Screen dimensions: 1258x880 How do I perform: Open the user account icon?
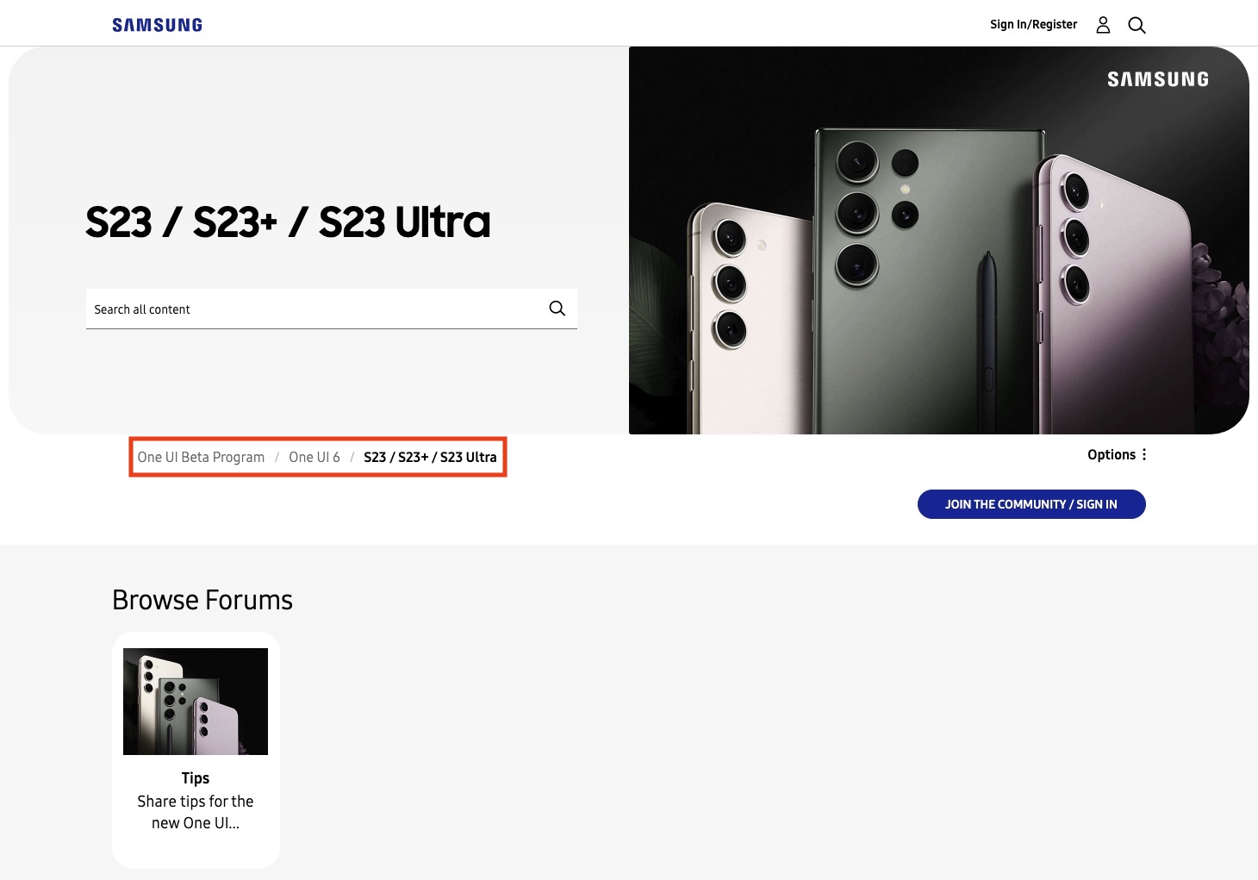[1103, 25]
